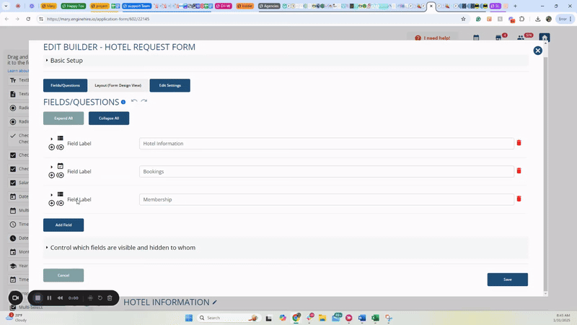Click the list-type icon of Hotel Information row
Viewport: 577px width, 325px height.
click(x=61, y=138)
